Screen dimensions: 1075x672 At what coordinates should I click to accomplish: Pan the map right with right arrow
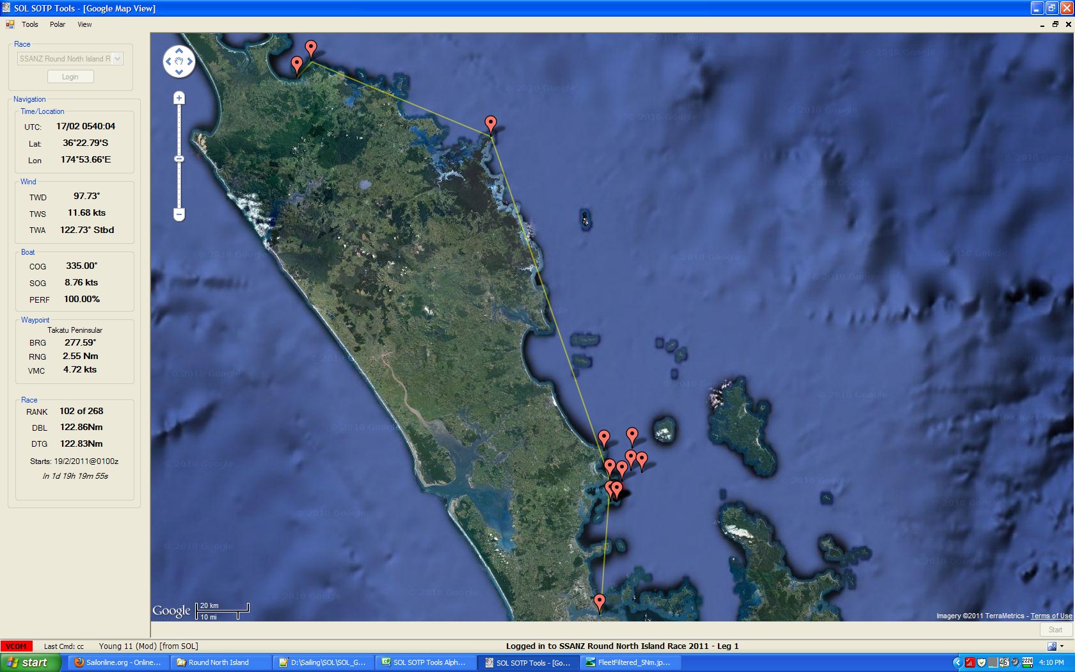point(190,61)
